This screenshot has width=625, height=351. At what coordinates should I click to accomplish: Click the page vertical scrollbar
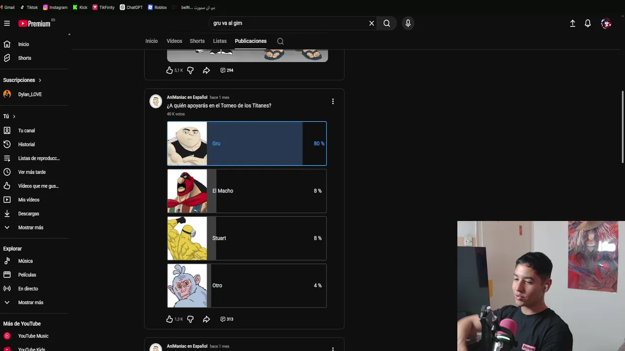[623, 127]
